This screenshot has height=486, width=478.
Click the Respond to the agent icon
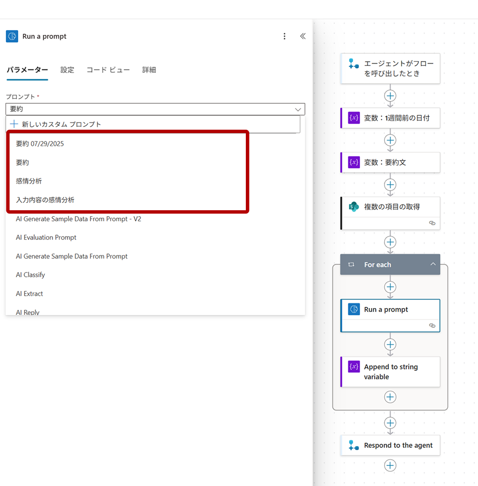[354, 445]
